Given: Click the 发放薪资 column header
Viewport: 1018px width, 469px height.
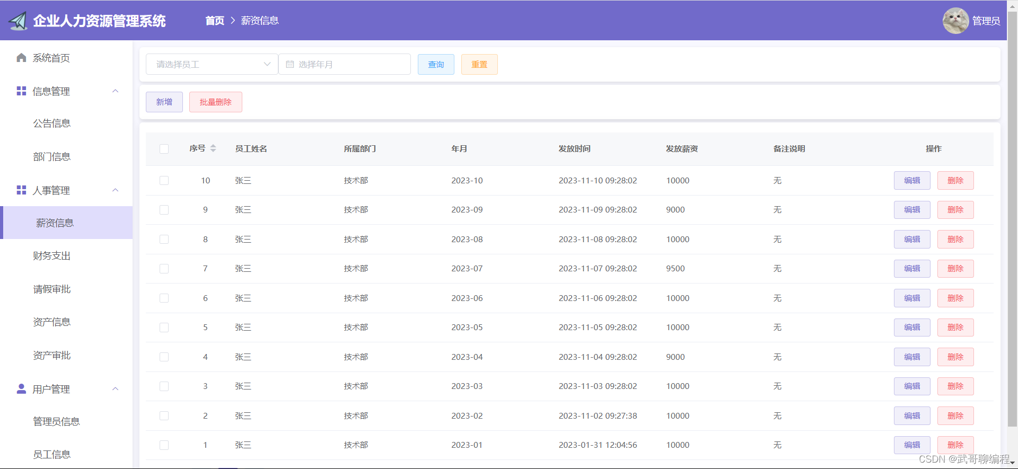Looking at the screenshot, I should 682,149.
